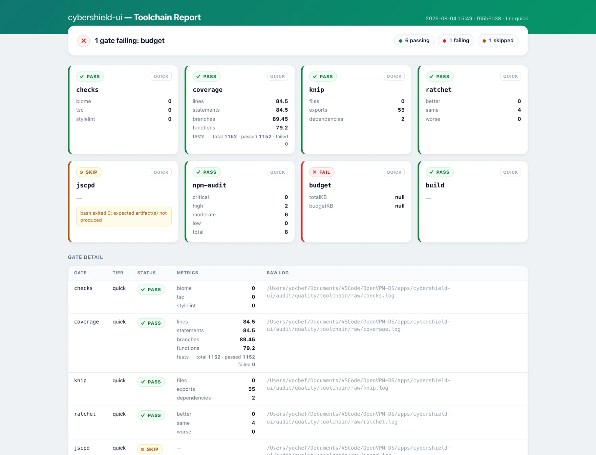Click the coverage card title
The image size is (596, 455).
208,90
